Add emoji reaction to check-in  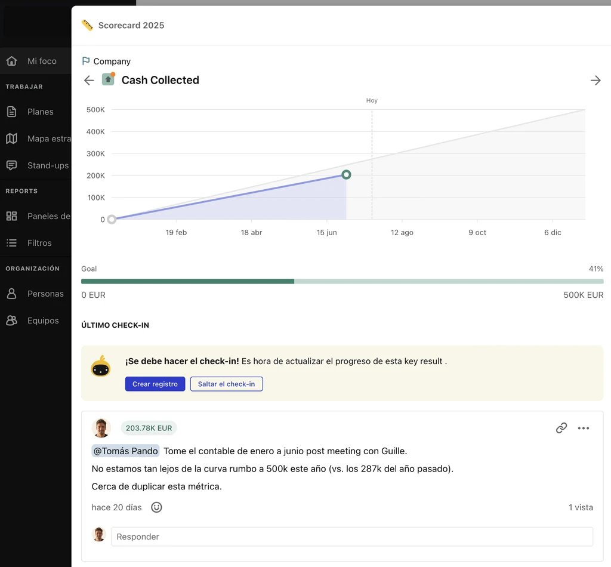click(x=156, y=507)
